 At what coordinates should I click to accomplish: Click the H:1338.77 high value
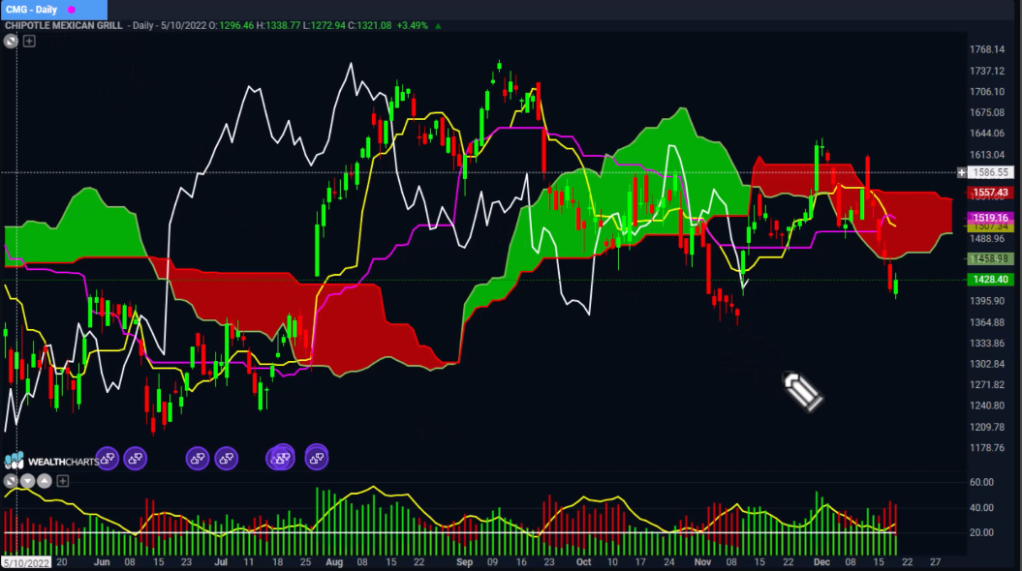point(278,26)
